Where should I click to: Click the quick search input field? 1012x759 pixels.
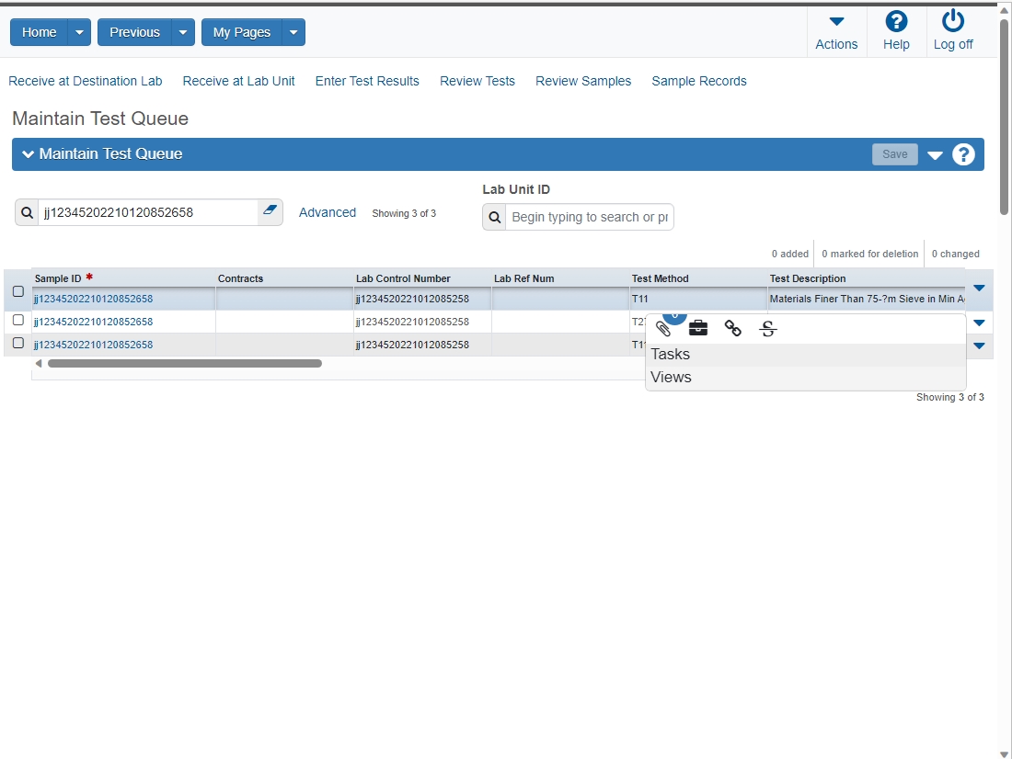coord(148,213)
